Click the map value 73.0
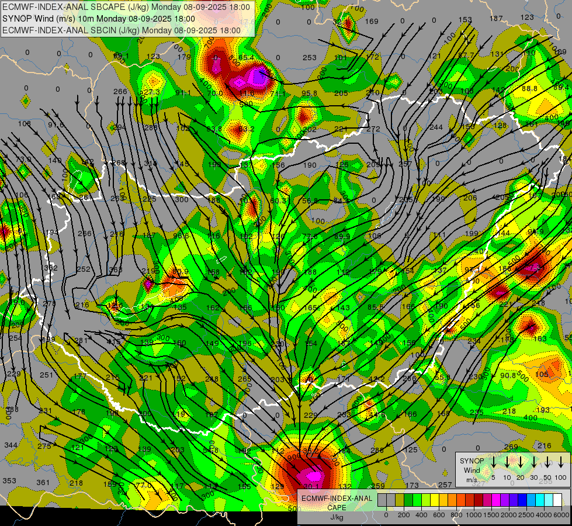Viewport: 572px width, 526px height. pyautogui.click(x=23, y=159)
